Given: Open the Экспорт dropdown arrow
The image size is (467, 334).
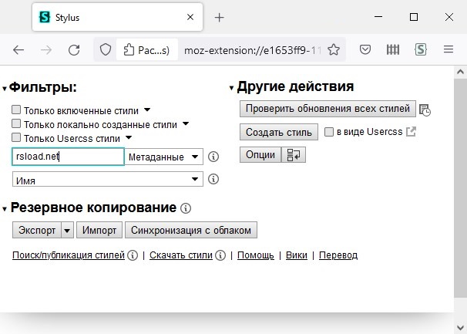Looking at the screenshot, I should [x=67, y=230].
